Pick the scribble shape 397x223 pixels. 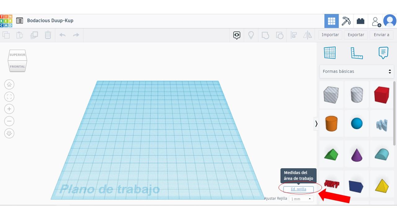(382, 124)
